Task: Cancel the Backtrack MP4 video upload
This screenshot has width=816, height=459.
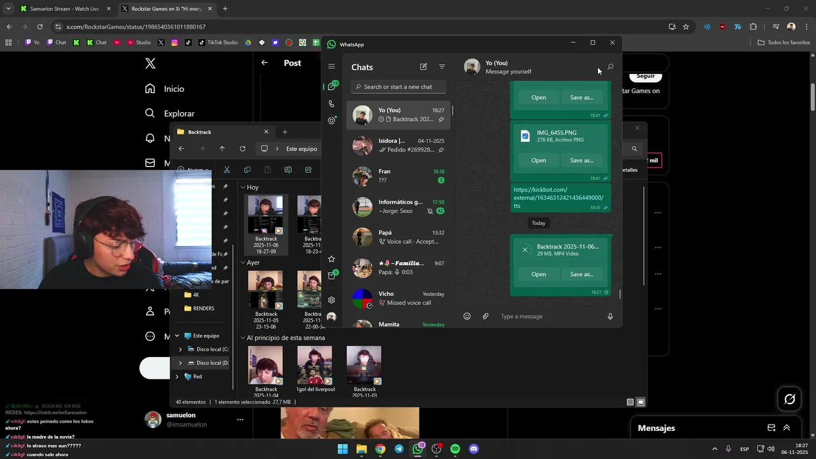Action: (x=525, y=250)
